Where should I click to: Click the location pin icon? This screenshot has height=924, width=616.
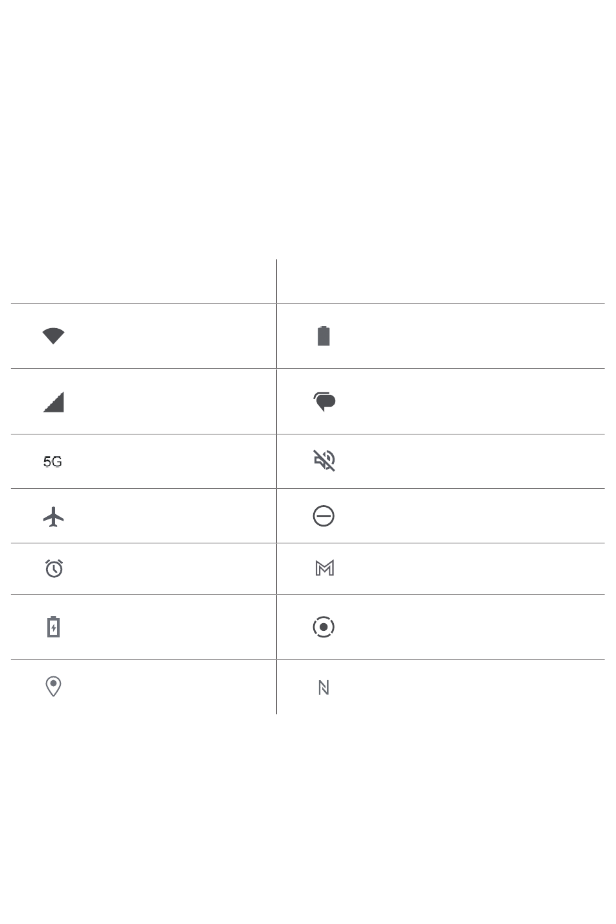pyautogui.click(x=53, y=687)
